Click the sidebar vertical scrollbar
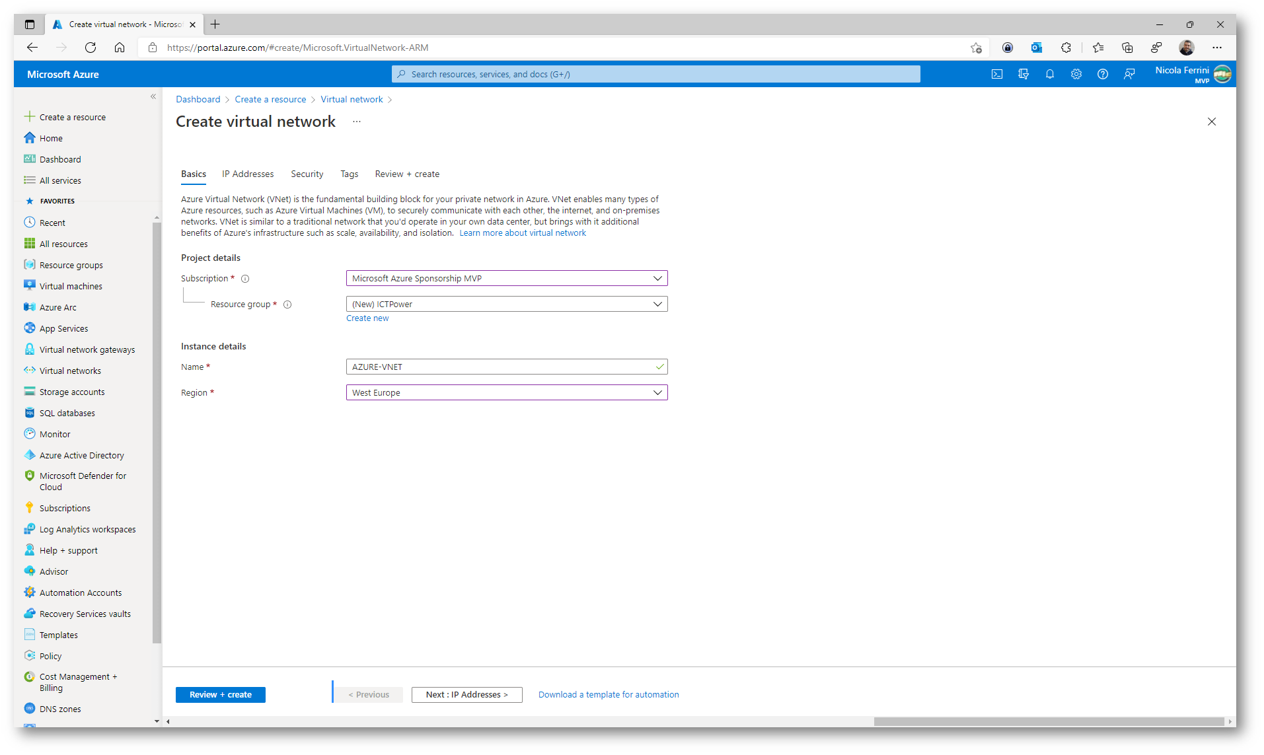Viewport: 1264px width, 755px height. tap(157, 433)
